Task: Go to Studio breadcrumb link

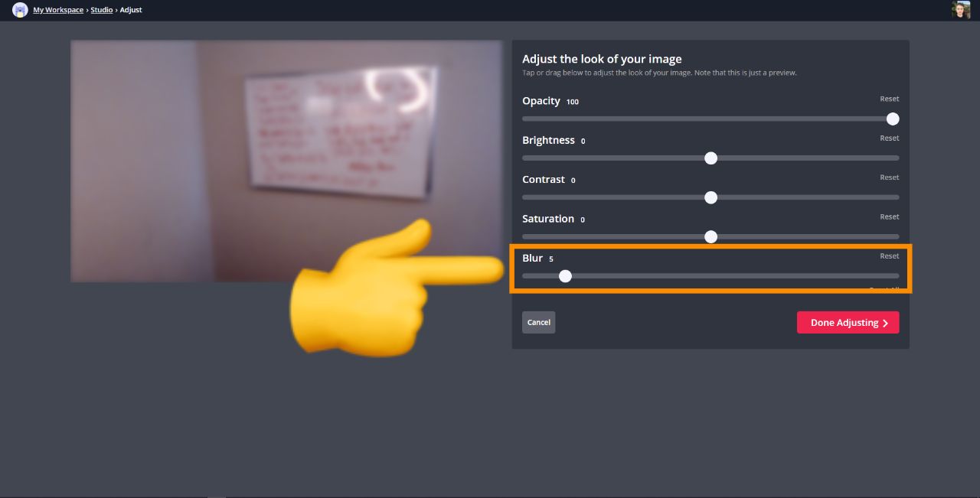Action: pyautogui.click(x=102, y=10)
